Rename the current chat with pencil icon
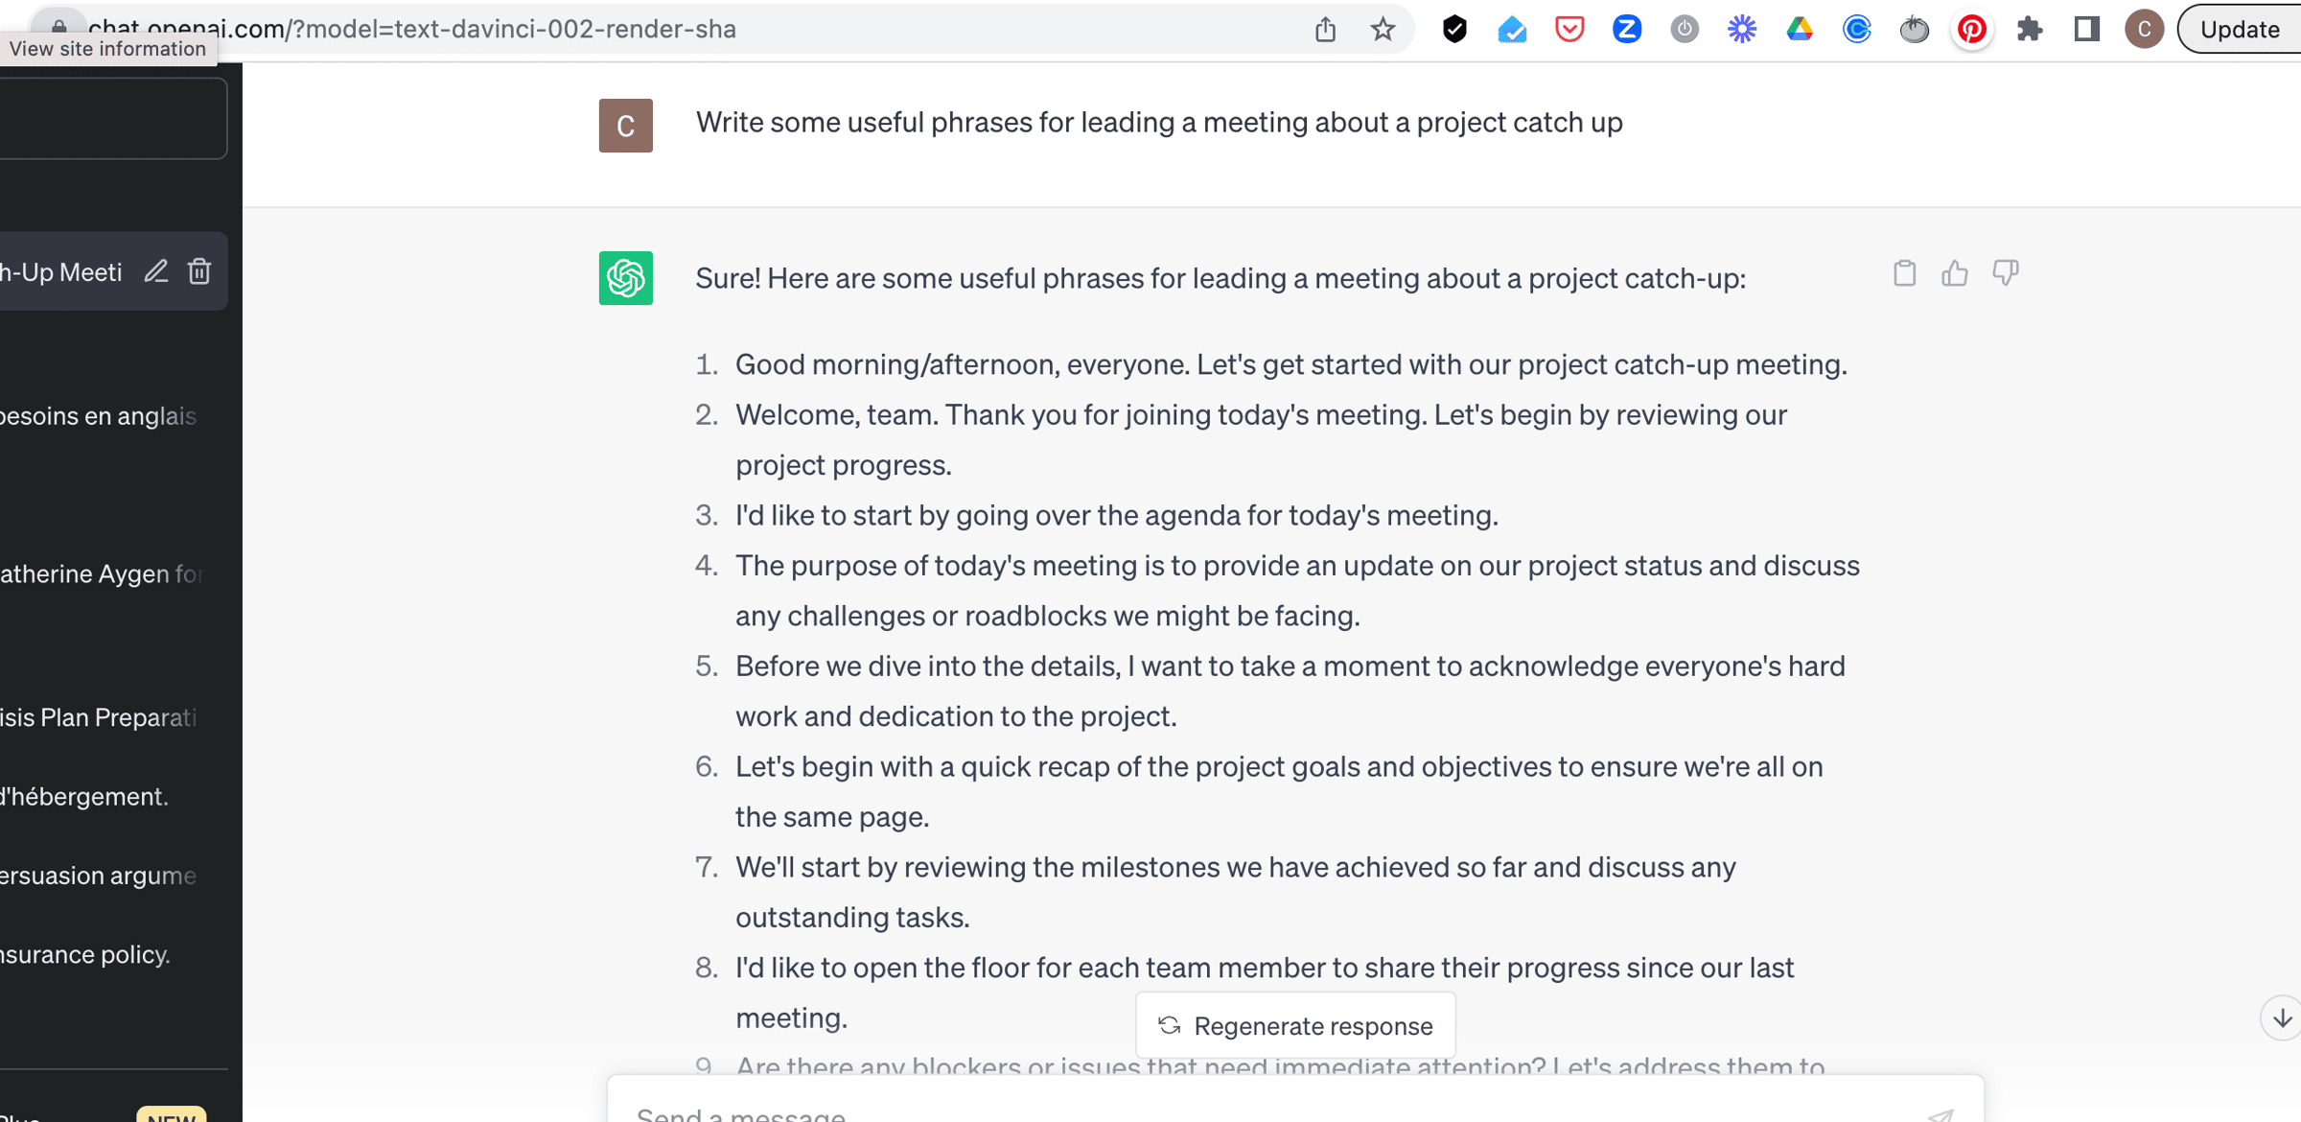The width and height of the screenshot is (2301, 1122). click(x=156, y=271)
